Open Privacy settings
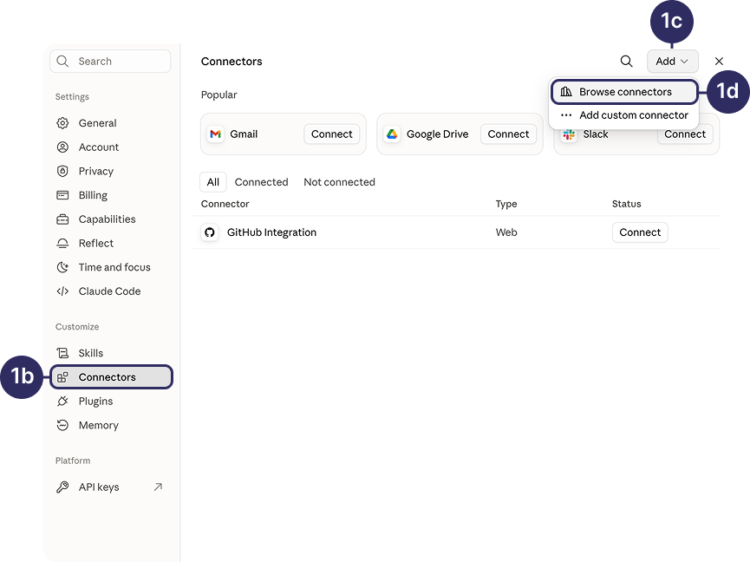Image resolution: width=750 pixels, height=562 pixels. tap(110, 171)
